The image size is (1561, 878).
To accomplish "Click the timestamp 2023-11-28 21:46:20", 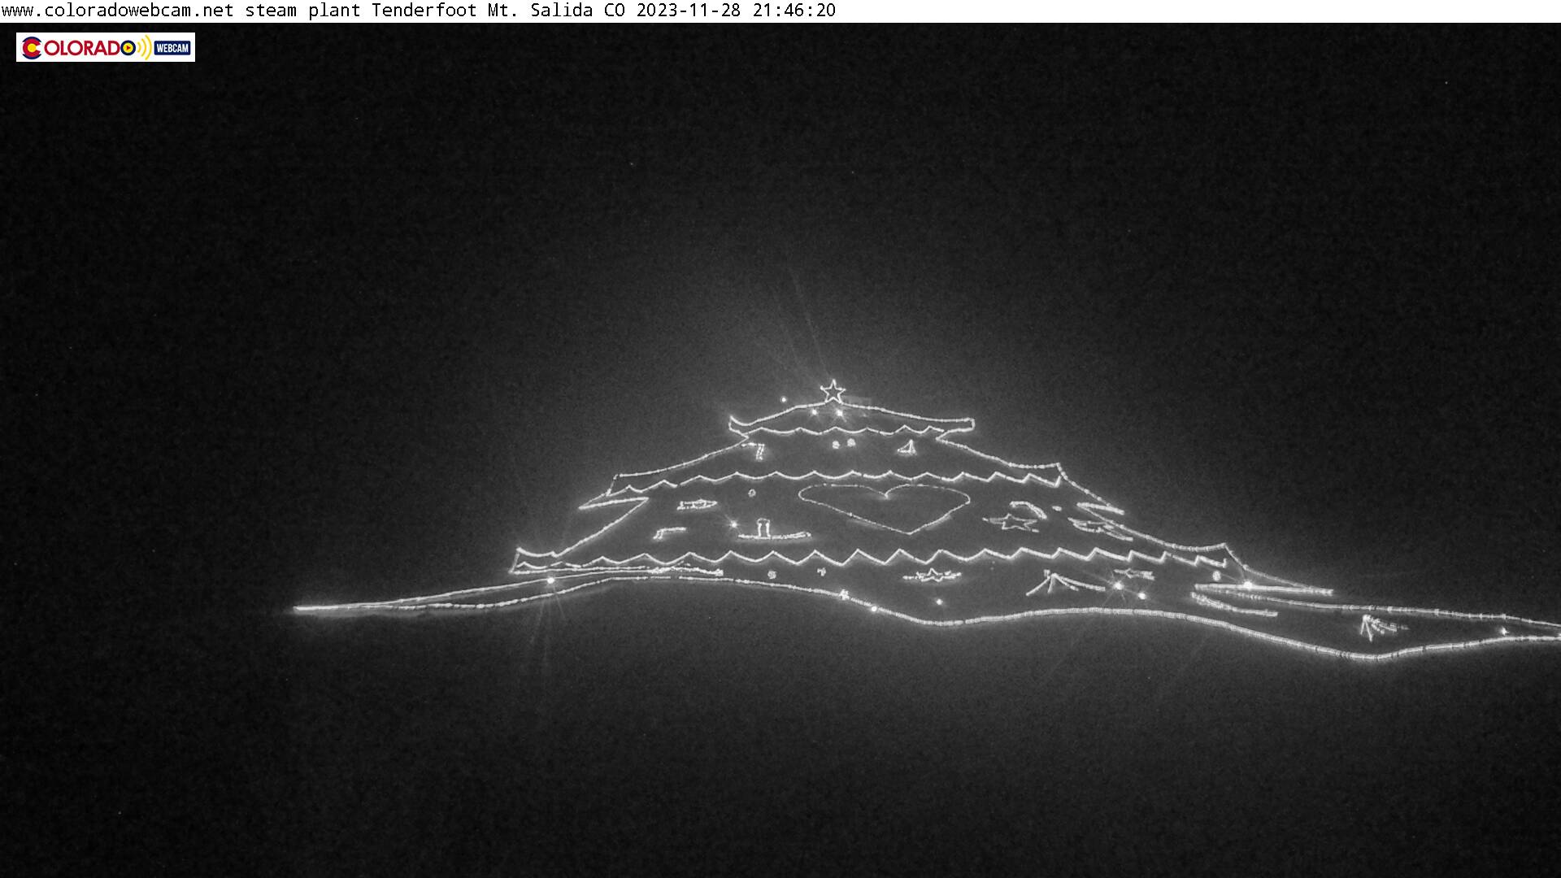I will click(736, 11).
